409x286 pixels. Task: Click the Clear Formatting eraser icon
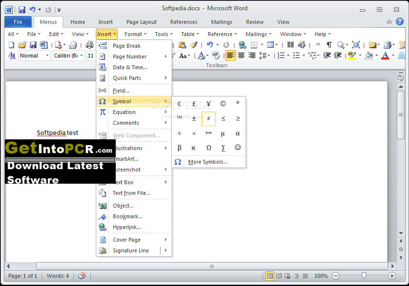[x=216, y=56]
